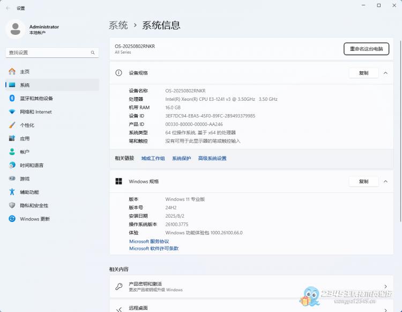
Task: Select the System (系统) monitor icon
Action: click(12, 85)
